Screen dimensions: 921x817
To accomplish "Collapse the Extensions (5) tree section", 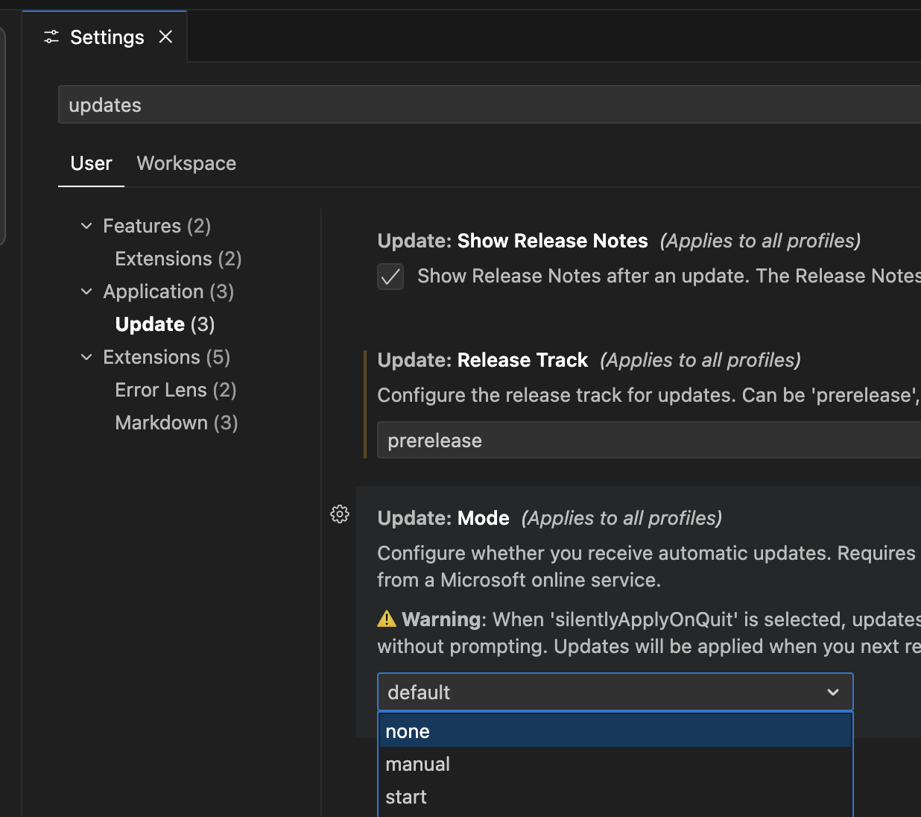I will point(86,357).
